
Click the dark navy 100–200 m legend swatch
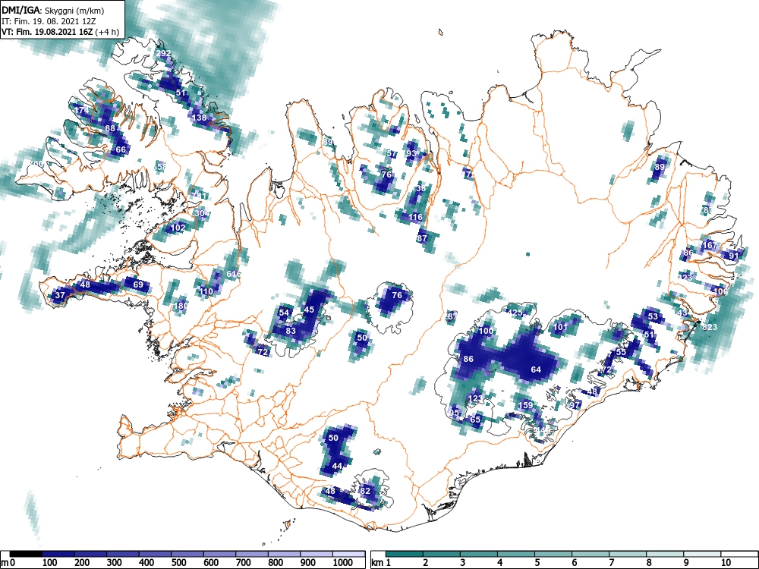(58, 554)
